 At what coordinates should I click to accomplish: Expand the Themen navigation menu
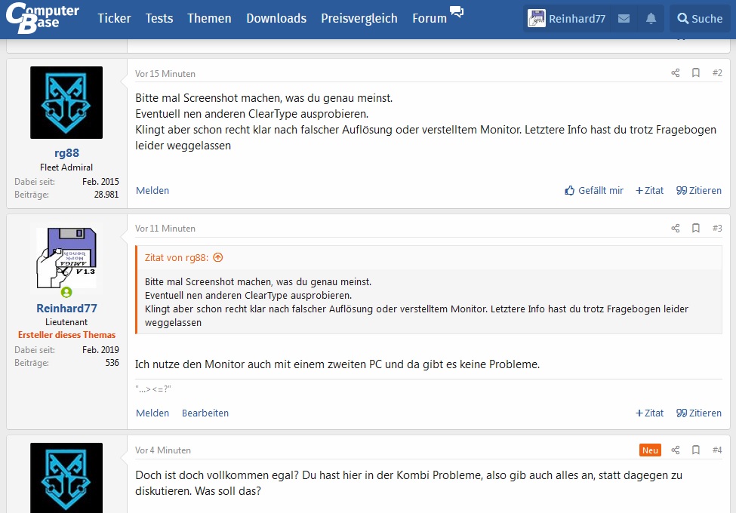tap(209, 18)
